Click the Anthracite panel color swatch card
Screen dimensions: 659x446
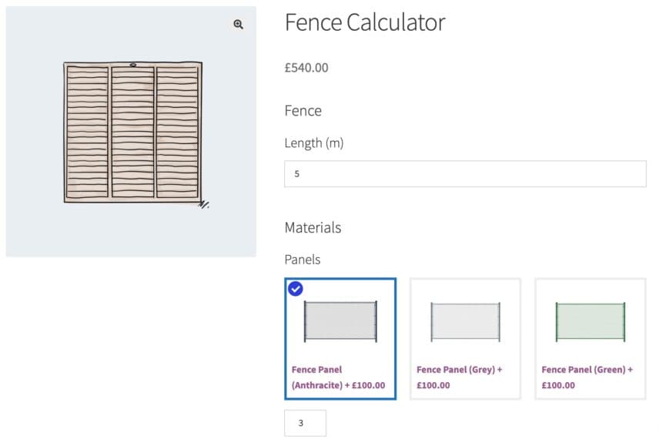pos(340,339)
